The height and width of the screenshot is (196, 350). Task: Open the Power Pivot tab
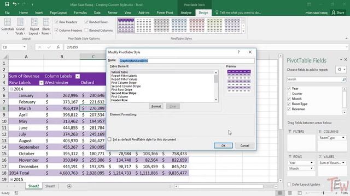(165, 13)
